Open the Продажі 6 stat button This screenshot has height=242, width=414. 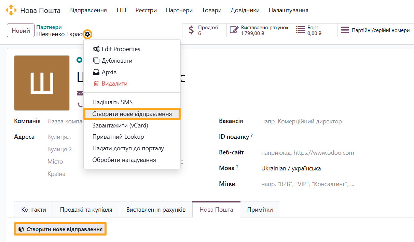(x=204, y=30)
